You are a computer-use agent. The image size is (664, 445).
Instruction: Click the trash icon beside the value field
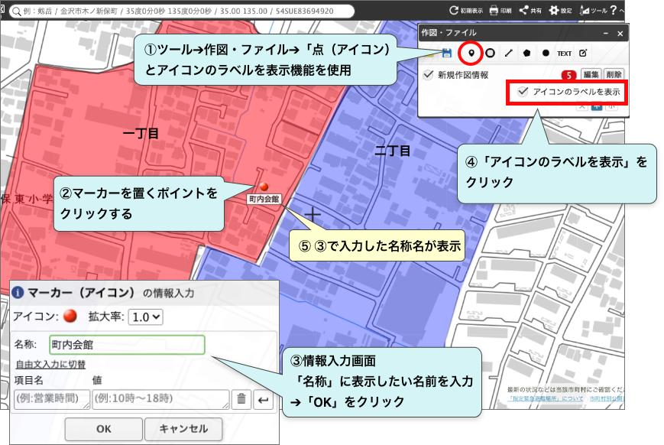tap(241, 398)
